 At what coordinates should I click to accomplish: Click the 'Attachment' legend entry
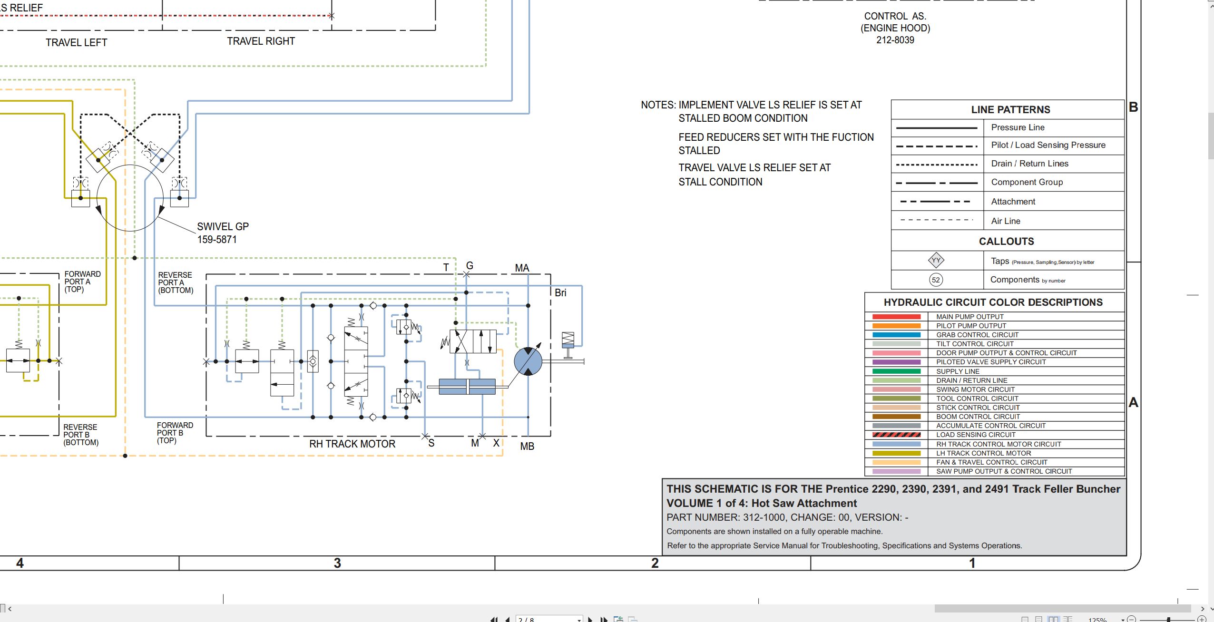coord(1013,202)
